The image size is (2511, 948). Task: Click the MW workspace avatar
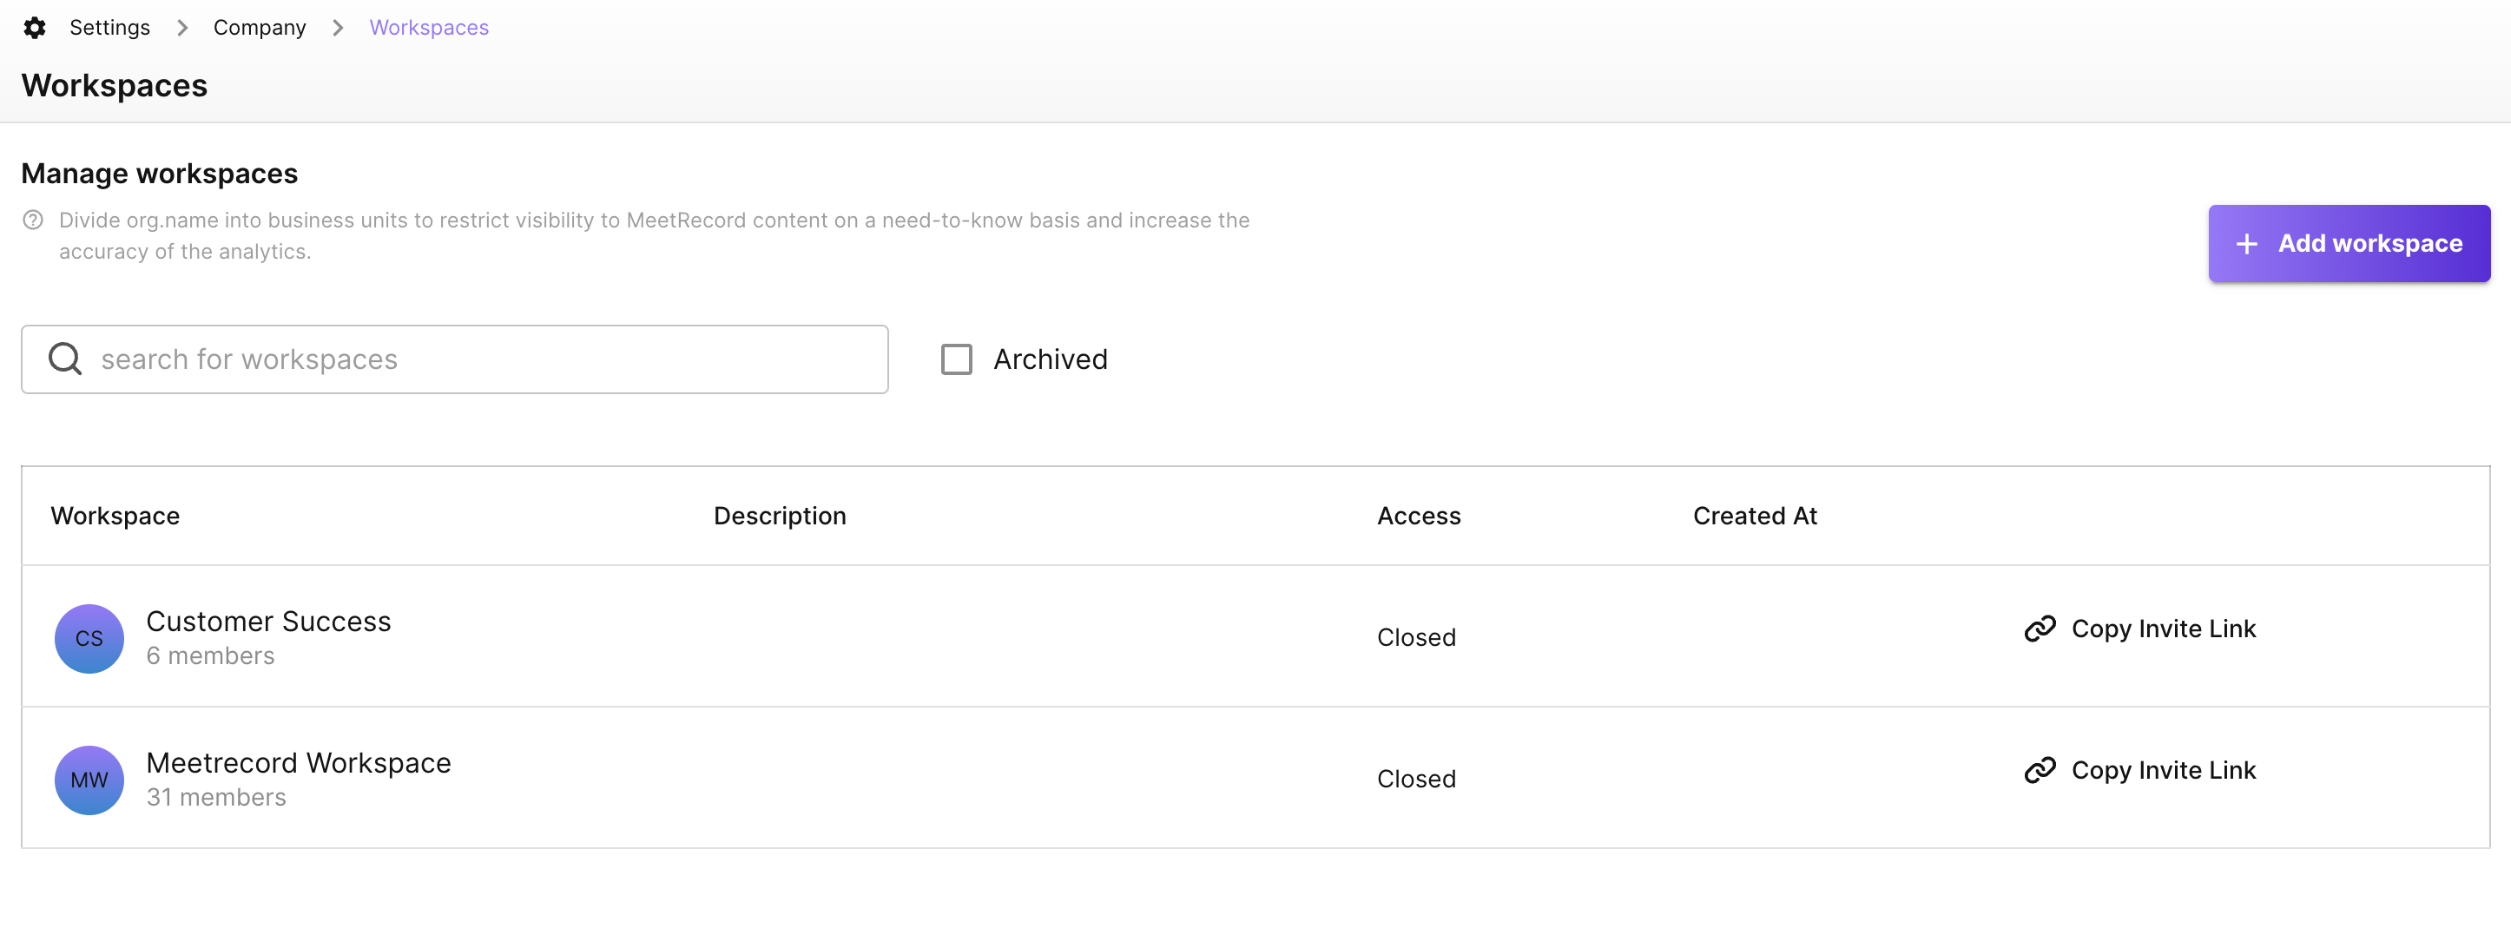tap(89, 780)
